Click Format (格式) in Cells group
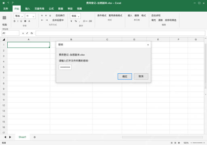 click(144, 16)
